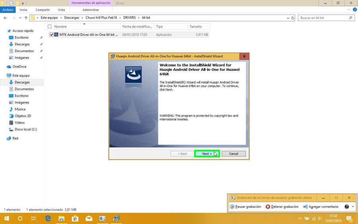Open Música under Este equipo
Viewport: 358px width, 224px height.
20,109
